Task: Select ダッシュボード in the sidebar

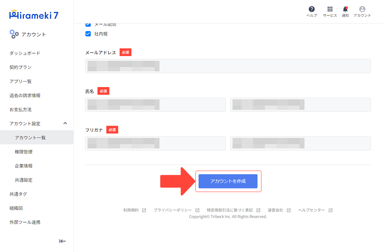Action: (x=25, y=53)
